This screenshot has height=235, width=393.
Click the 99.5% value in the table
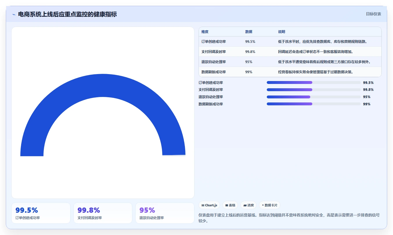tap(250, 42)
